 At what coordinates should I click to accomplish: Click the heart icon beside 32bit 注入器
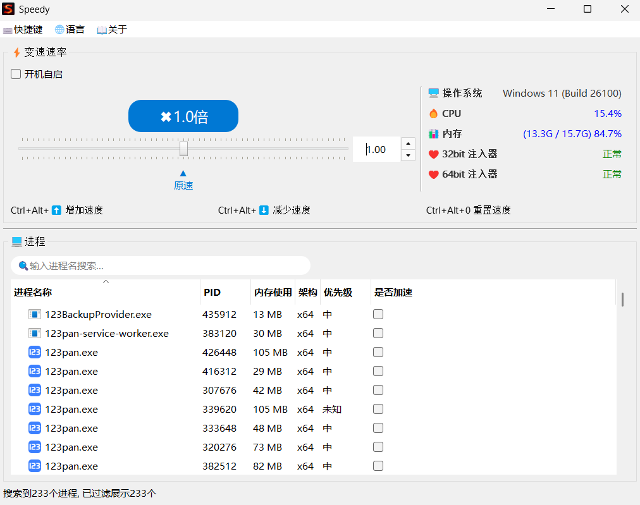point(434,154)
